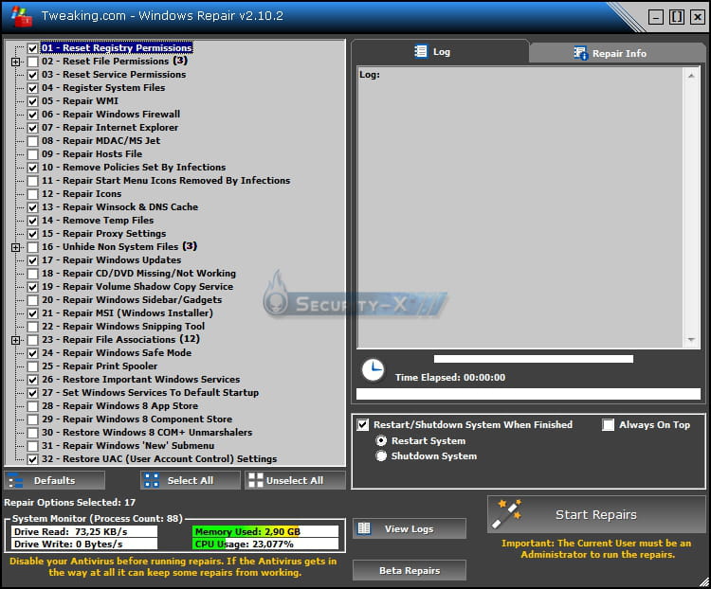Screen dimensions: 711x589
Task: Select row 32 - Restore UAC Settings
Action: pos(159,459)
